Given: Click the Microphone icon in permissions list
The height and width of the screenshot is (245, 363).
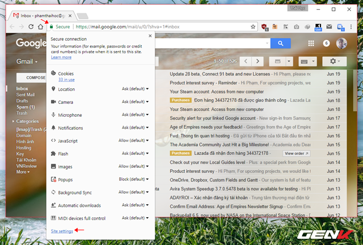Looking at the screenshot, I should click(x=53, y=115).
